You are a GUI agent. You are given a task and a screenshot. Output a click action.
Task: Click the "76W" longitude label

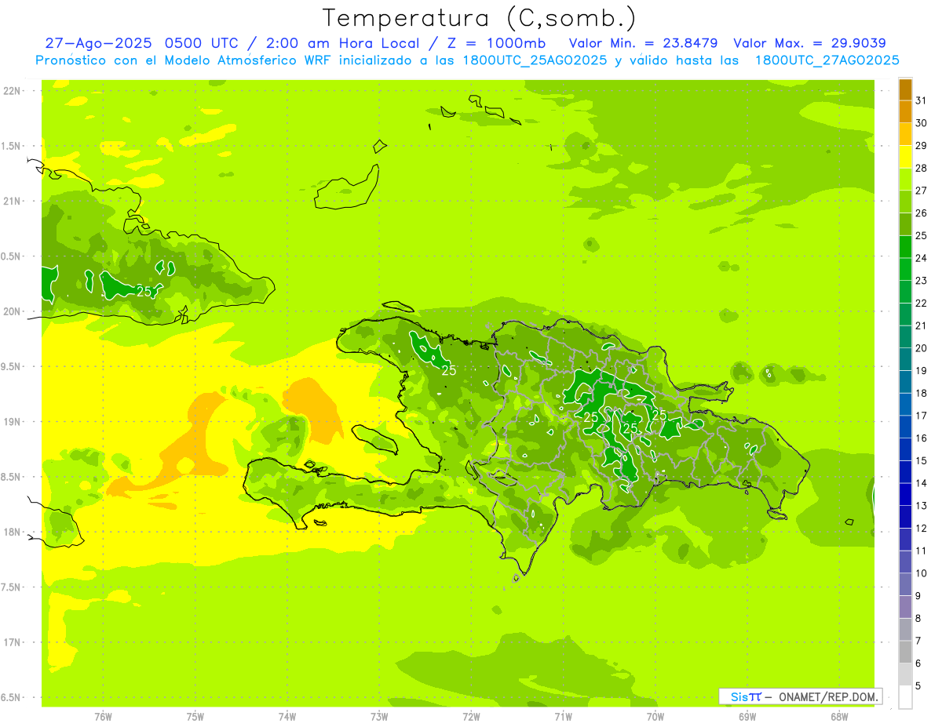(103, 717)
